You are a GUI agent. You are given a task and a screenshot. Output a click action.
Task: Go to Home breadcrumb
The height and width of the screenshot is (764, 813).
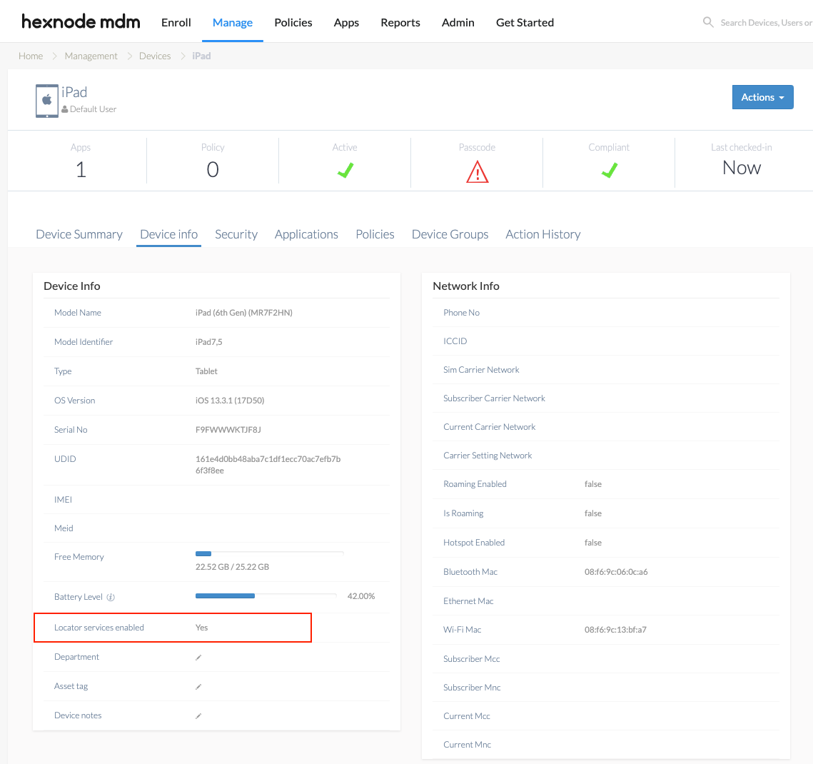point(31,56)
